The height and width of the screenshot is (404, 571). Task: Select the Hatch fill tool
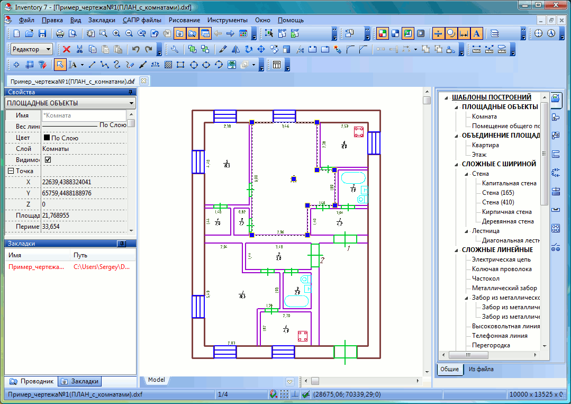coord(168,65)
